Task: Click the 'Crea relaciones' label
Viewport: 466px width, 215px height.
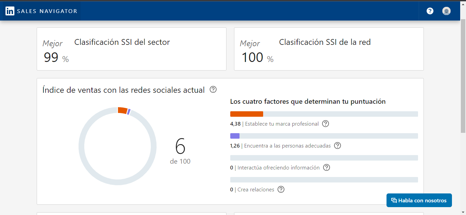Action: [x=256, y=190]
